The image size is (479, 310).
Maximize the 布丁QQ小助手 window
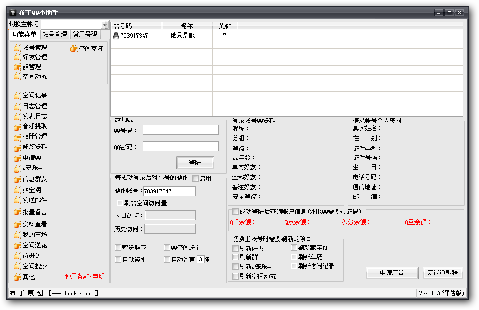449,13
